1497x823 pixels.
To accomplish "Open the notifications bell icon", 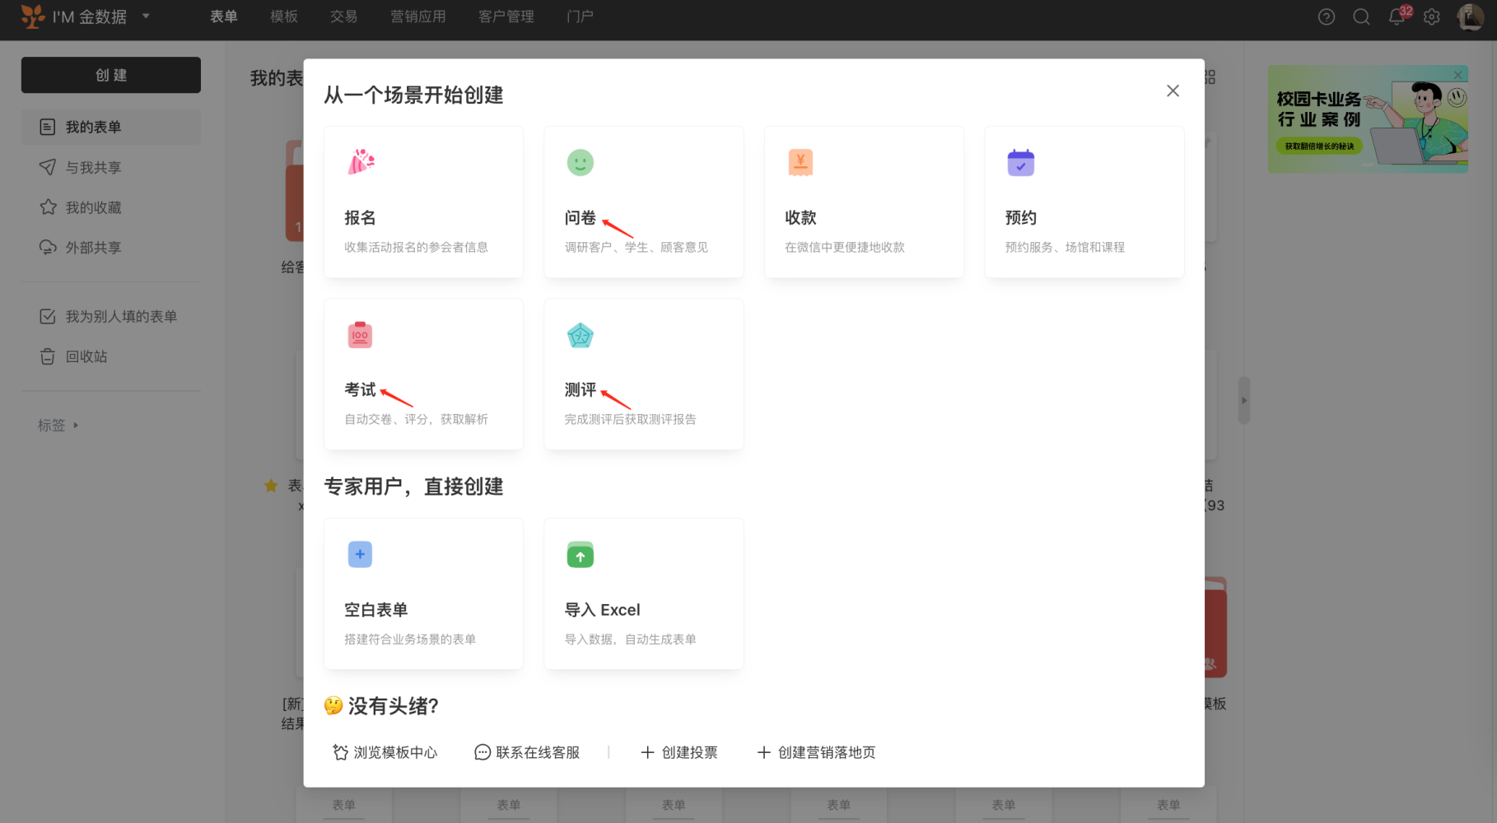I will [x=1397, y=16].
